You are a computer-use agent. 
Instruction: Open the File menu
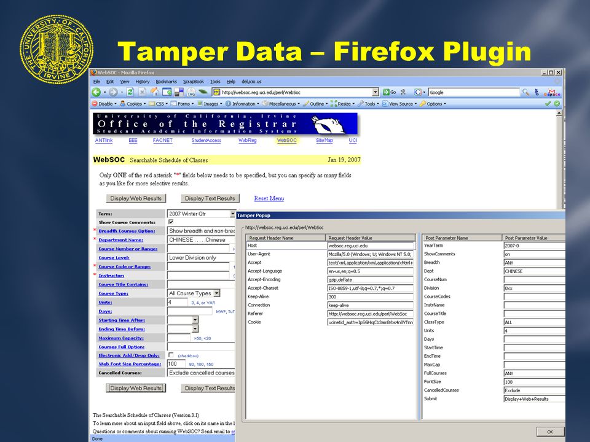click(96, 82)
